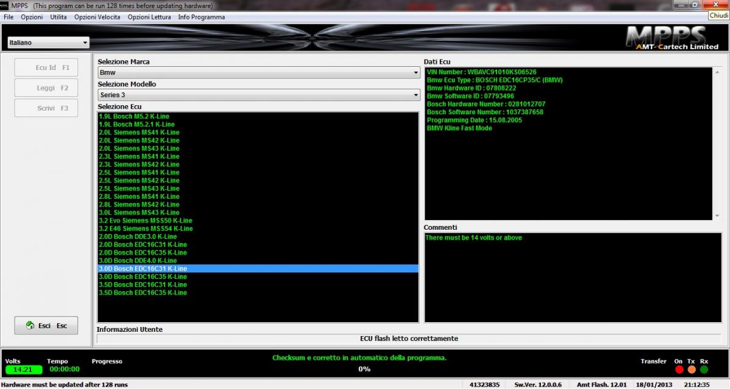Click the VIN Number line in Dati Ecu
The width and height of the screenshot is (730, 389).
pyautogui.click(x=481, y=72)
